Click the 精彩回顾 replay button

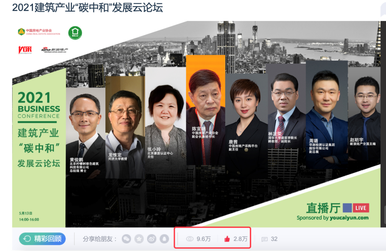(42, 239)
